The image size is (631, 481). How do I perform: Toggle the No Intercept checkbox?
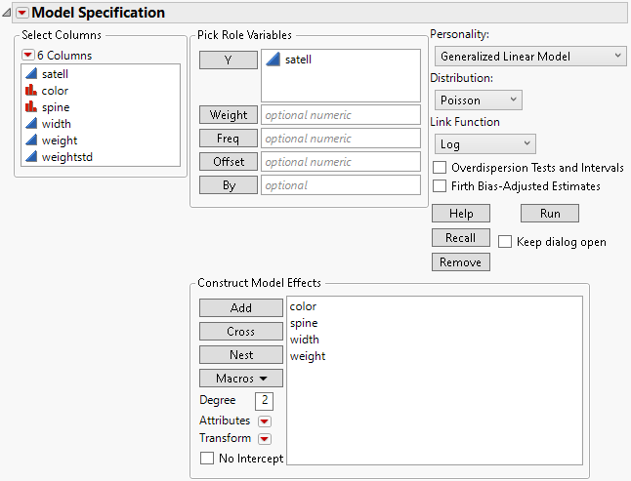pos(206,459)
